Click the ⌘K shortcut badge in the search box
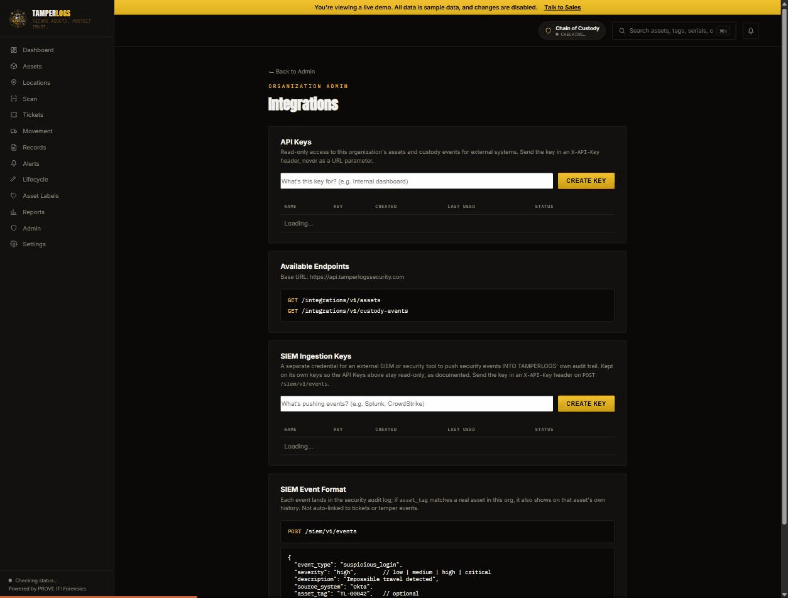The width and height of the screenshot is (788, 598). (x=723, y=31)
